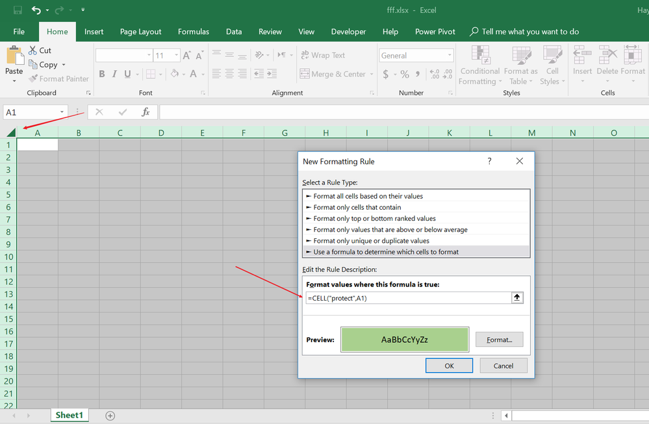The image size is (649, 424).
Task: Click the Select All corner triangle
Action: [x=11, y=132]
